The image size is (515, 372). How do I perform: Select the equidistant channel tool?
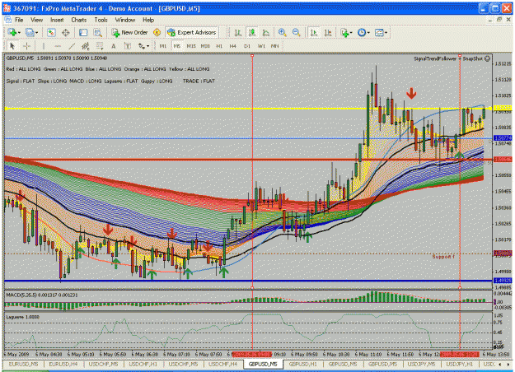pos(86,46)
